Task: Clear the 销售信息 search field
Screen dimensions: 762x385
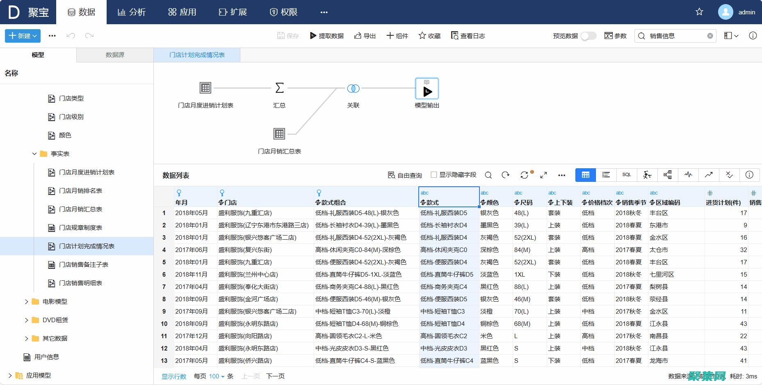Action: point(710,36)
